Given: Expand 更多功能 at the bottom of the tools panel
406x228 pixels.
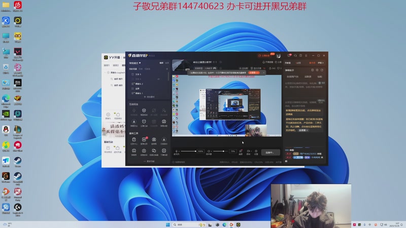Looking at the screenshot, I should click(149, 161).
